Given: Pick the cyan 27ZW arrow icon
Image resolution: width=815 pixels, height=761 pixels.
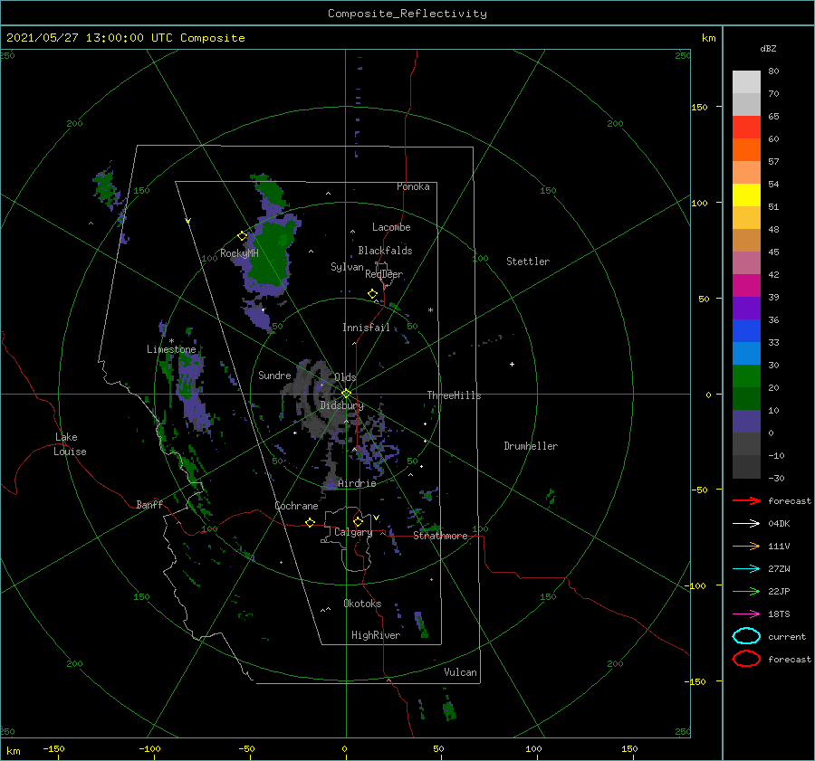Looking at the screenshot, I should point(746,569).
